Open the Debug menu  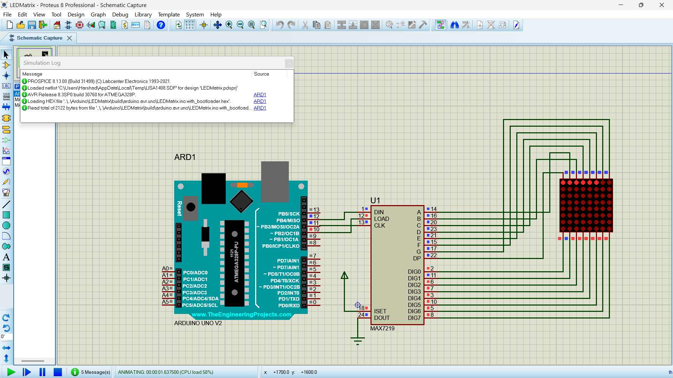pyautogui.click(x=120, y=14)
